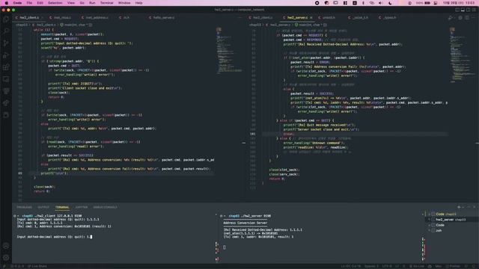Open the Selection menu
Image resolution: width=479 pixels, height=269 pixels.
click(55, 3)
